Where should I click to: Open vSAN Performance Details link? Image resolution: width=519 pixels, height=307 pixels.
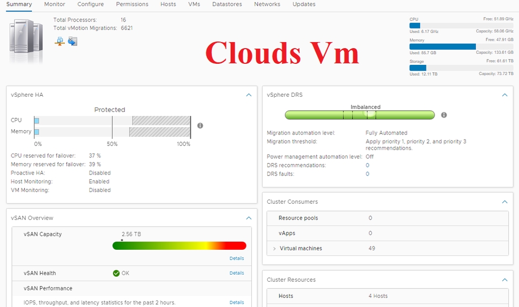pos(237,302)
